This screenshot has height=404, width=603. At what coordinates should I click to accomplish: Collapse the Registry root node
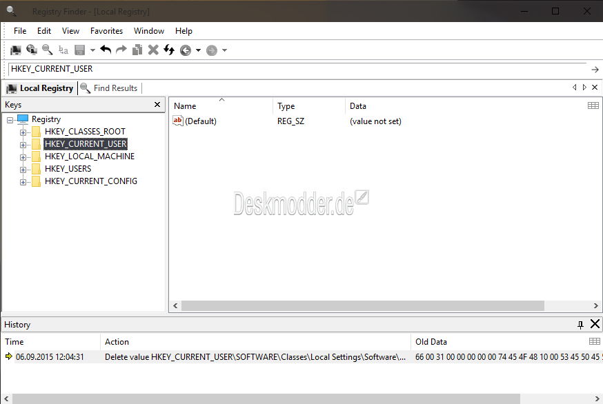click(x=10, y=120)
